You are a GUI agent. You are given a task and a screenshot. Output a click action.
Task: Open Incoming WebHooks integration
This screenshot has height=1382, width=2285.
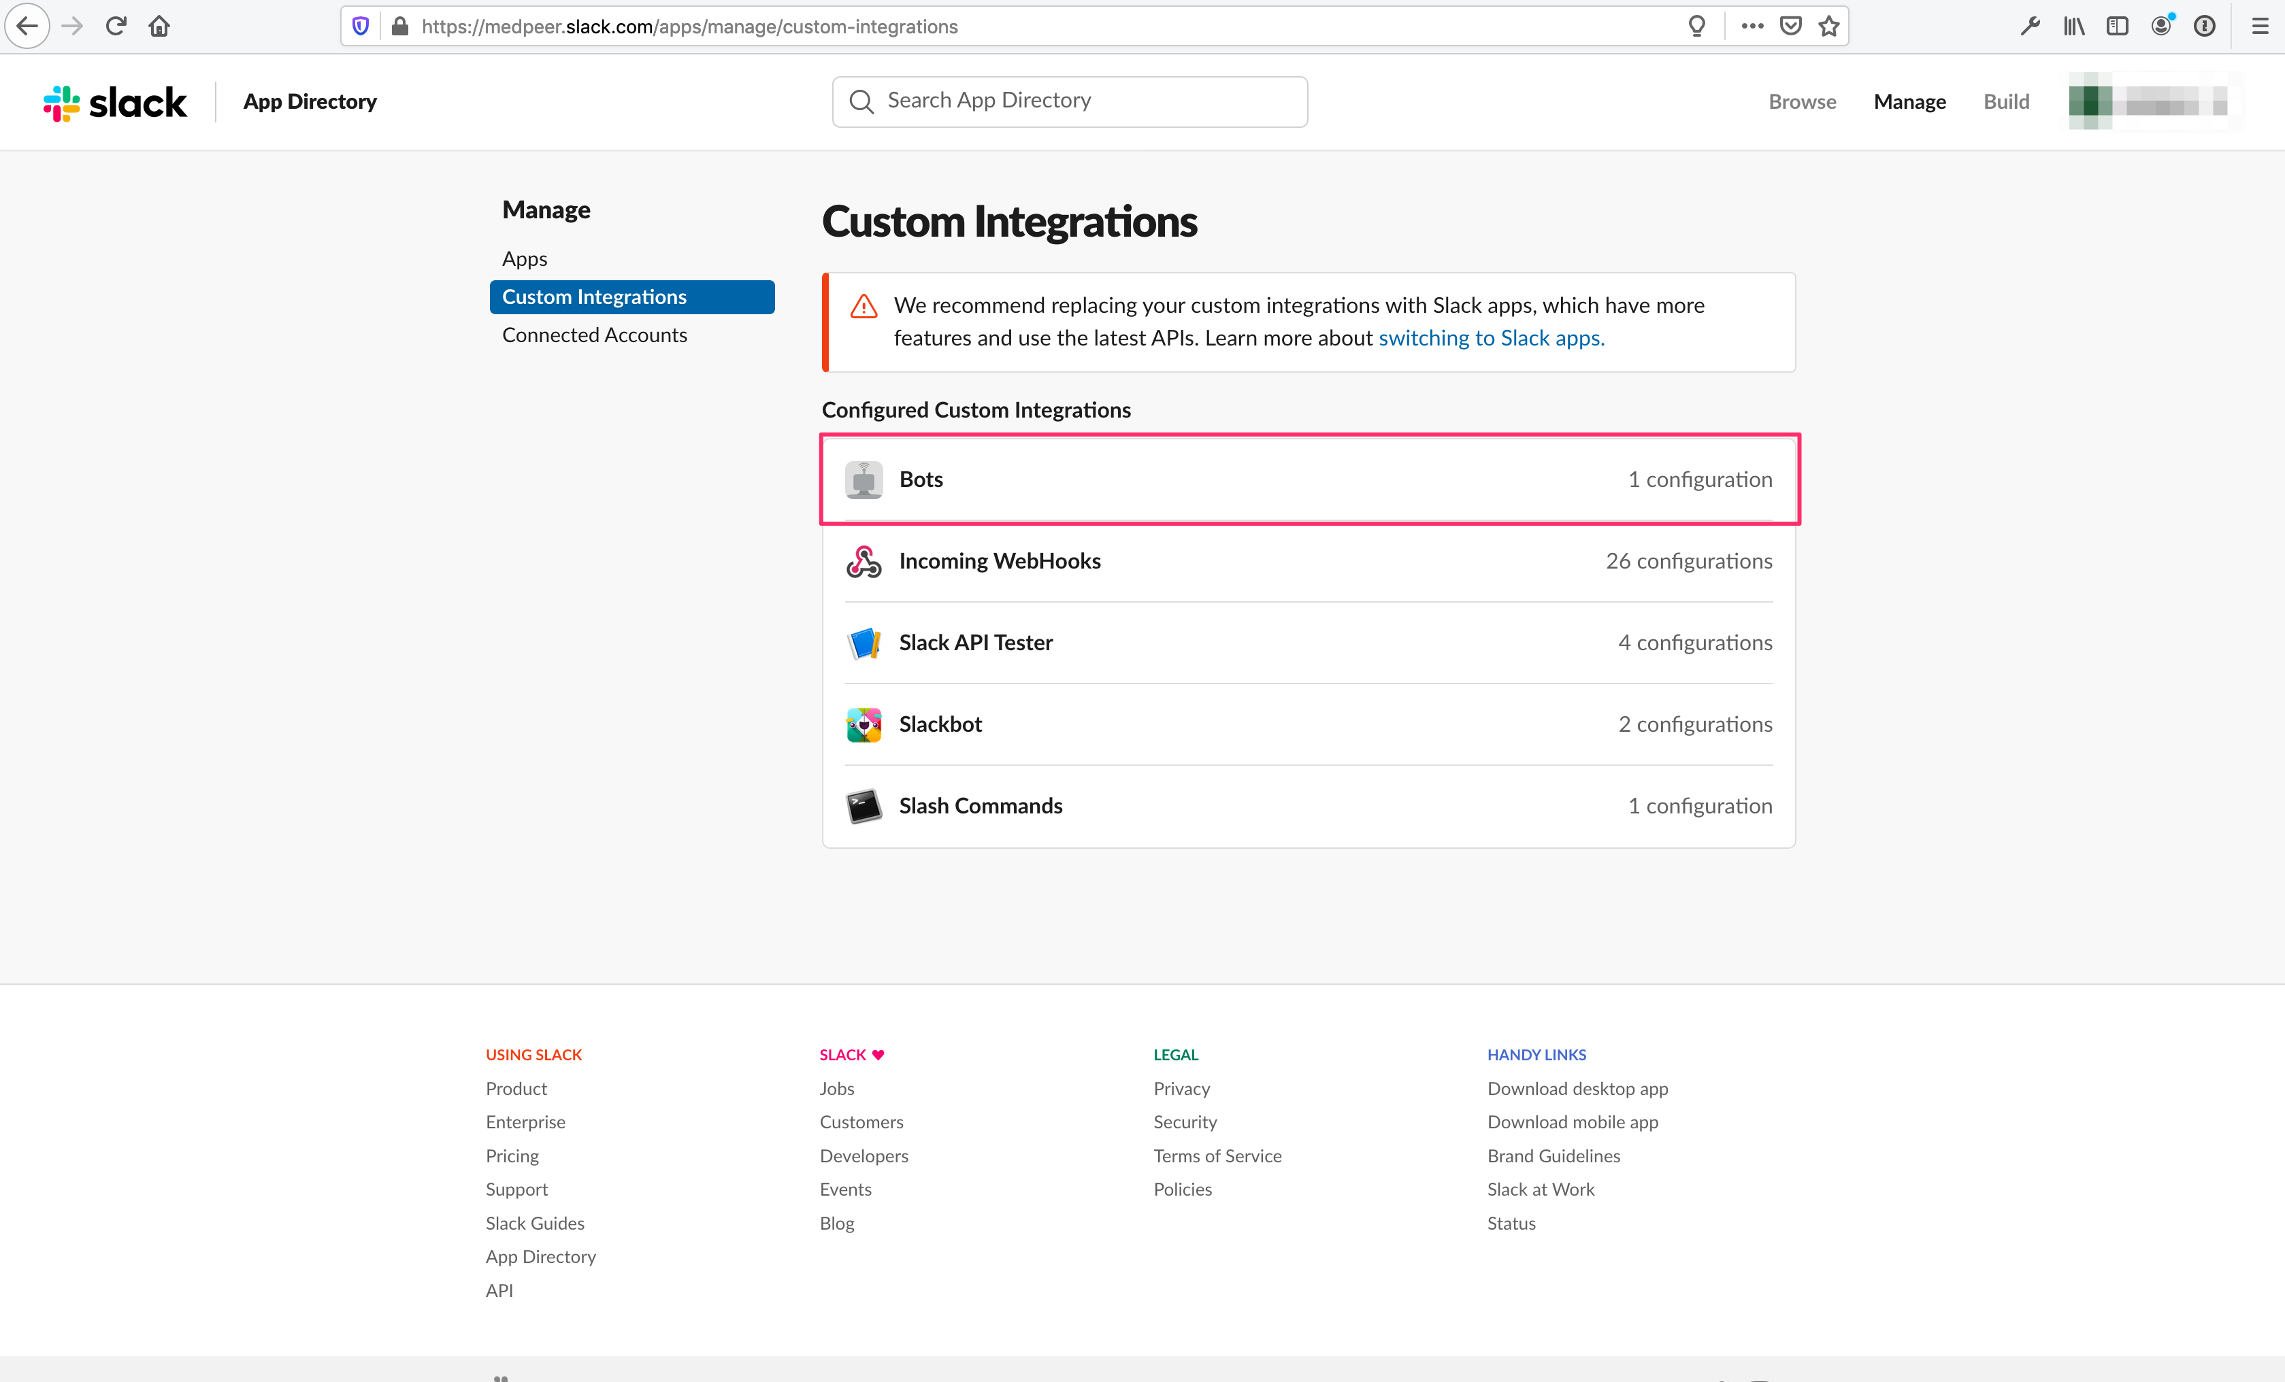1309,562
